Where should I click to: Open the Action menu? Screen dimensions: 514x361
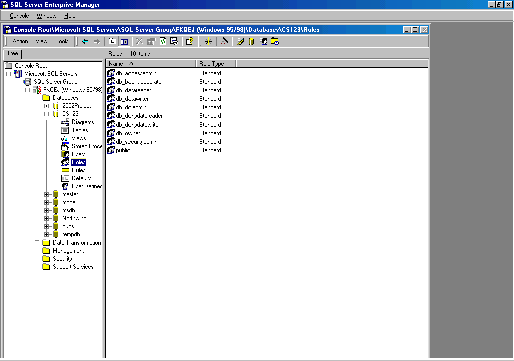pyautogui.click(x=20, y=41)
